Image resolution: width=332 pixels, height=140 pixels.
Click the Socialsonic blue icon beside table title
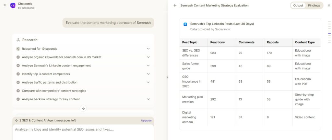[185, 25]
